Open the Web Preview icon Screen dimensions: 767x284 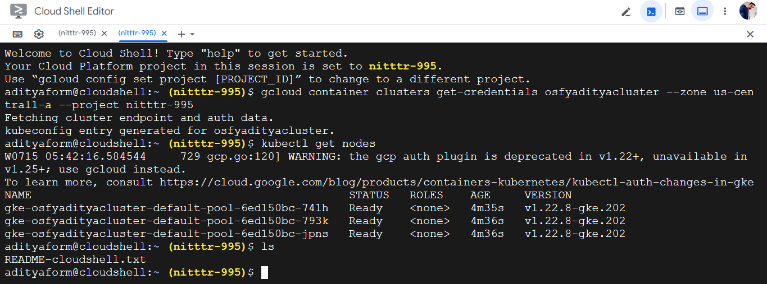click(680, 11)
